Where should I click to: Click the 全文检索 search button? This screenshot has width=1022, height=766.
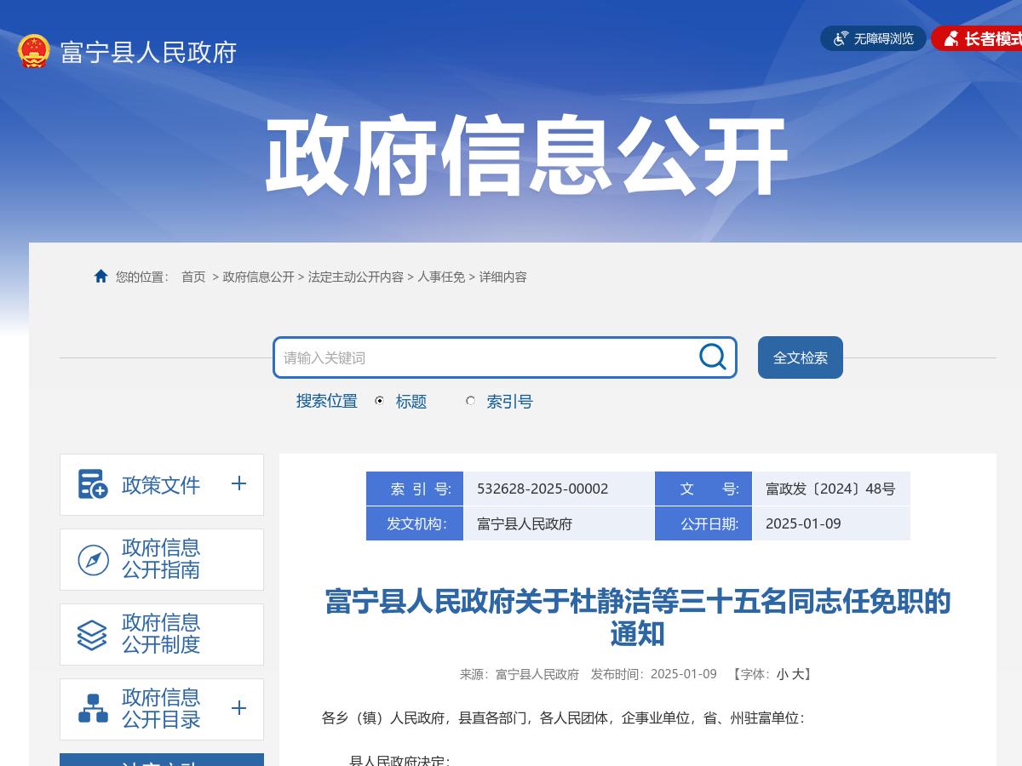pyautogui.click(x=800, y=357)
